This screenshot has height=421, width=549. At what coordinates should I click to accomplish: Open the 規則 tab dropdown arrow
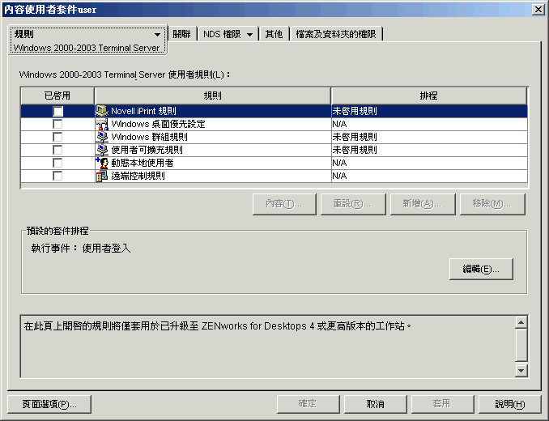[157, 35]
